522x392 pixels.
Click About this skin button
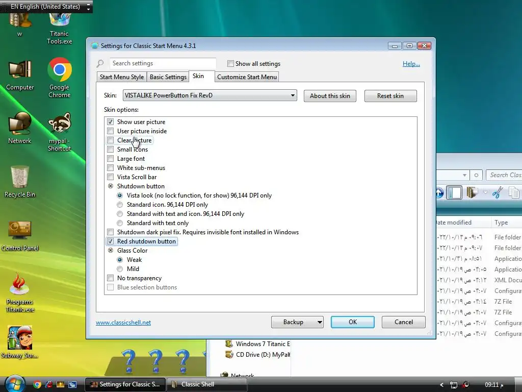[330, 96]
